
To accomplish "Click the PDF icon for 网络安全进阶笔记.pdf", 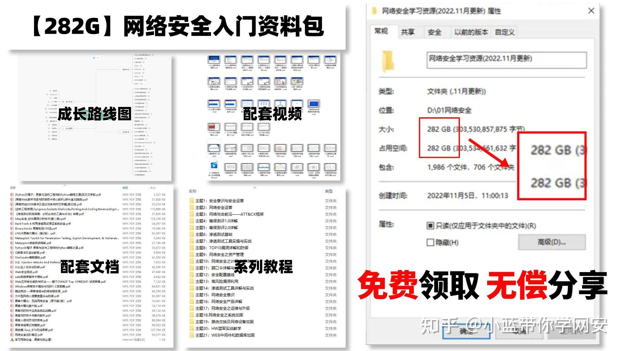I will pos(12,335).
